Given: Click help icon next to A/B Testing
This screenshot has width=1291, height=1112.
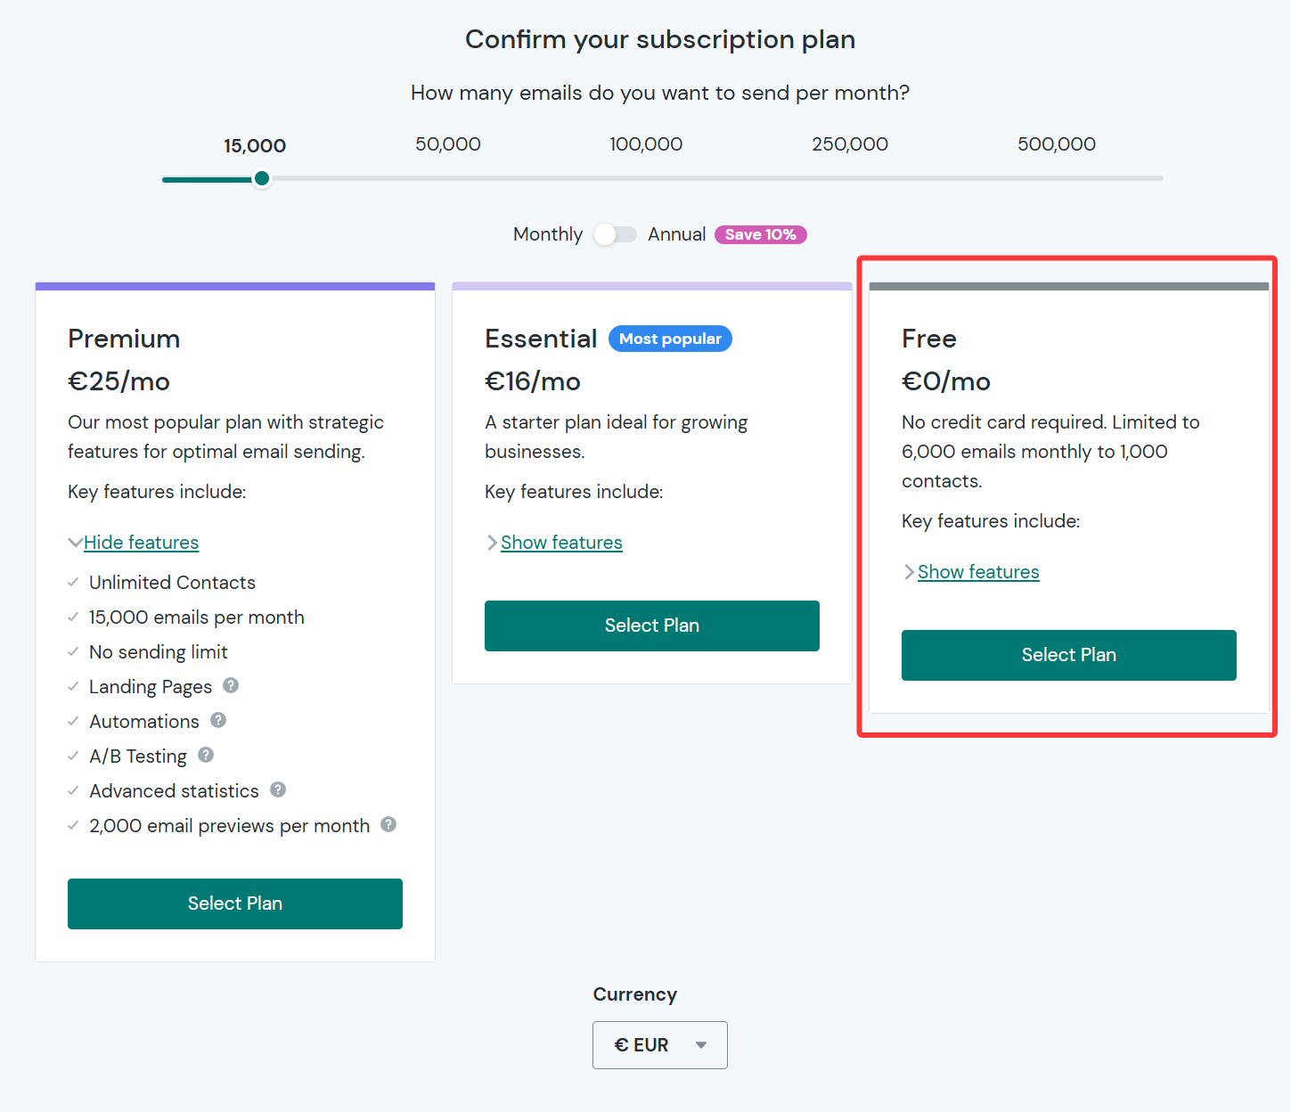Looking at the screenshot, I should [206, 755].
